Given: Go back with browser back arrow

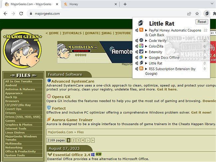Looking at the screenshot, I should click(x=5, y=14).
